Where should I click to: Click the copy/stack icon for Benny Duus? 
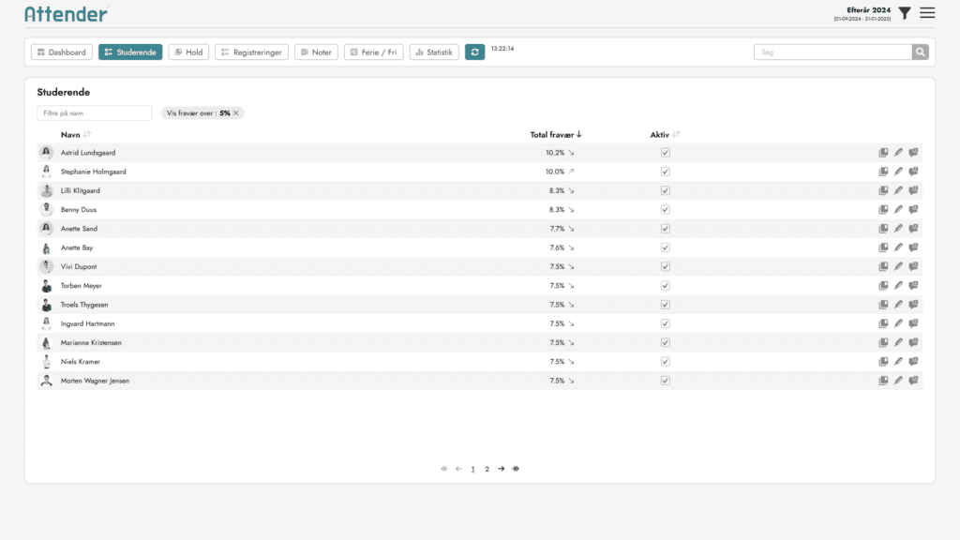coord(883,210)
